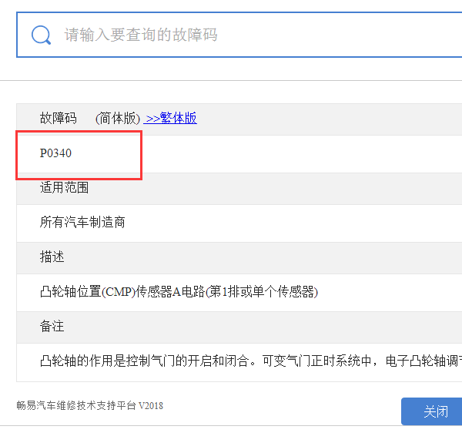This screenshot has width=462, height=443.
Task: Open the 繁体版 traditional version link
Action: (170, 118)
